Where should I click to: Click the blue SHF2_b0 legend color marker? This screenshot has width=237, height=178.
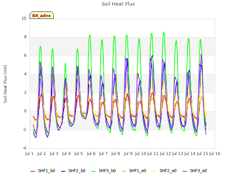(63, 171)
